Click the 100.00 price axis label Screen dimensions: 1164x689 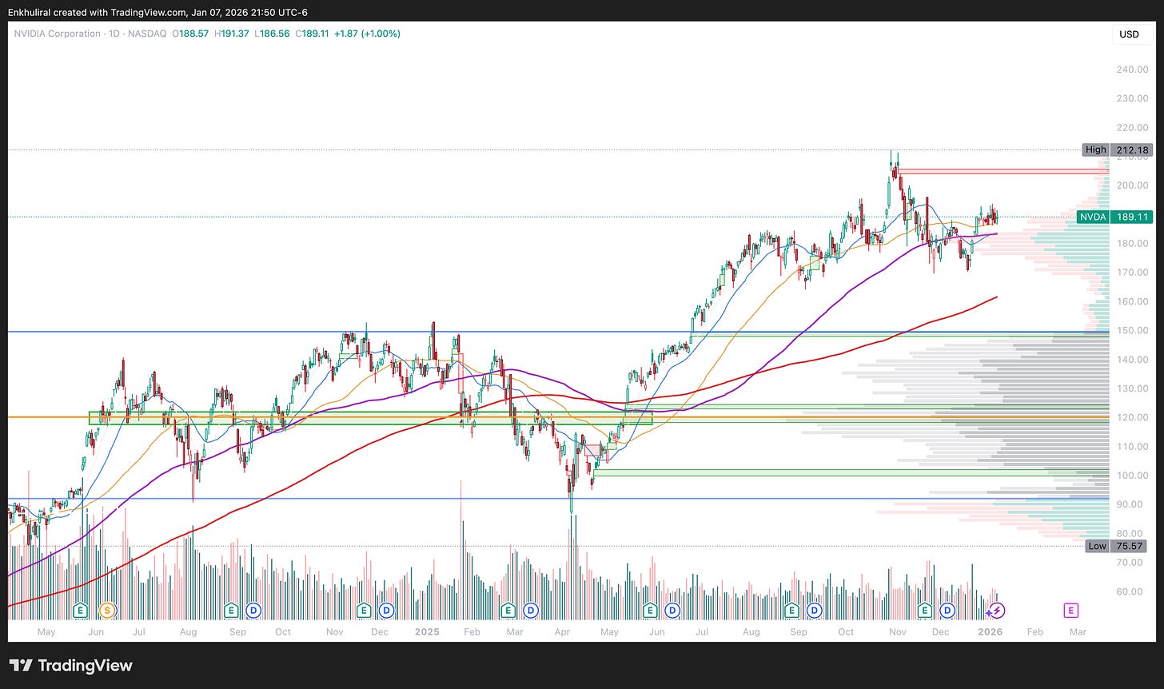[x=1132, y=476]
